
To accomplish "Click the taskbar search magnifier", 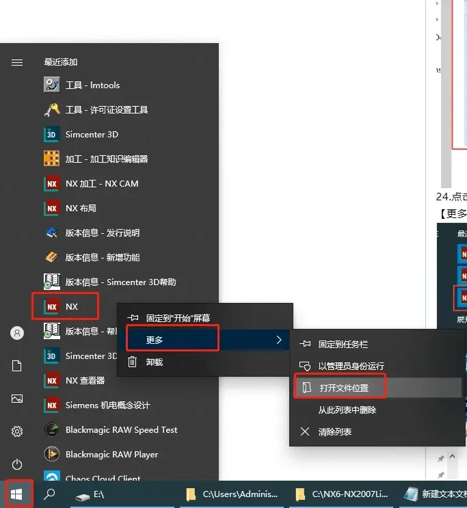I will (49, 494).
